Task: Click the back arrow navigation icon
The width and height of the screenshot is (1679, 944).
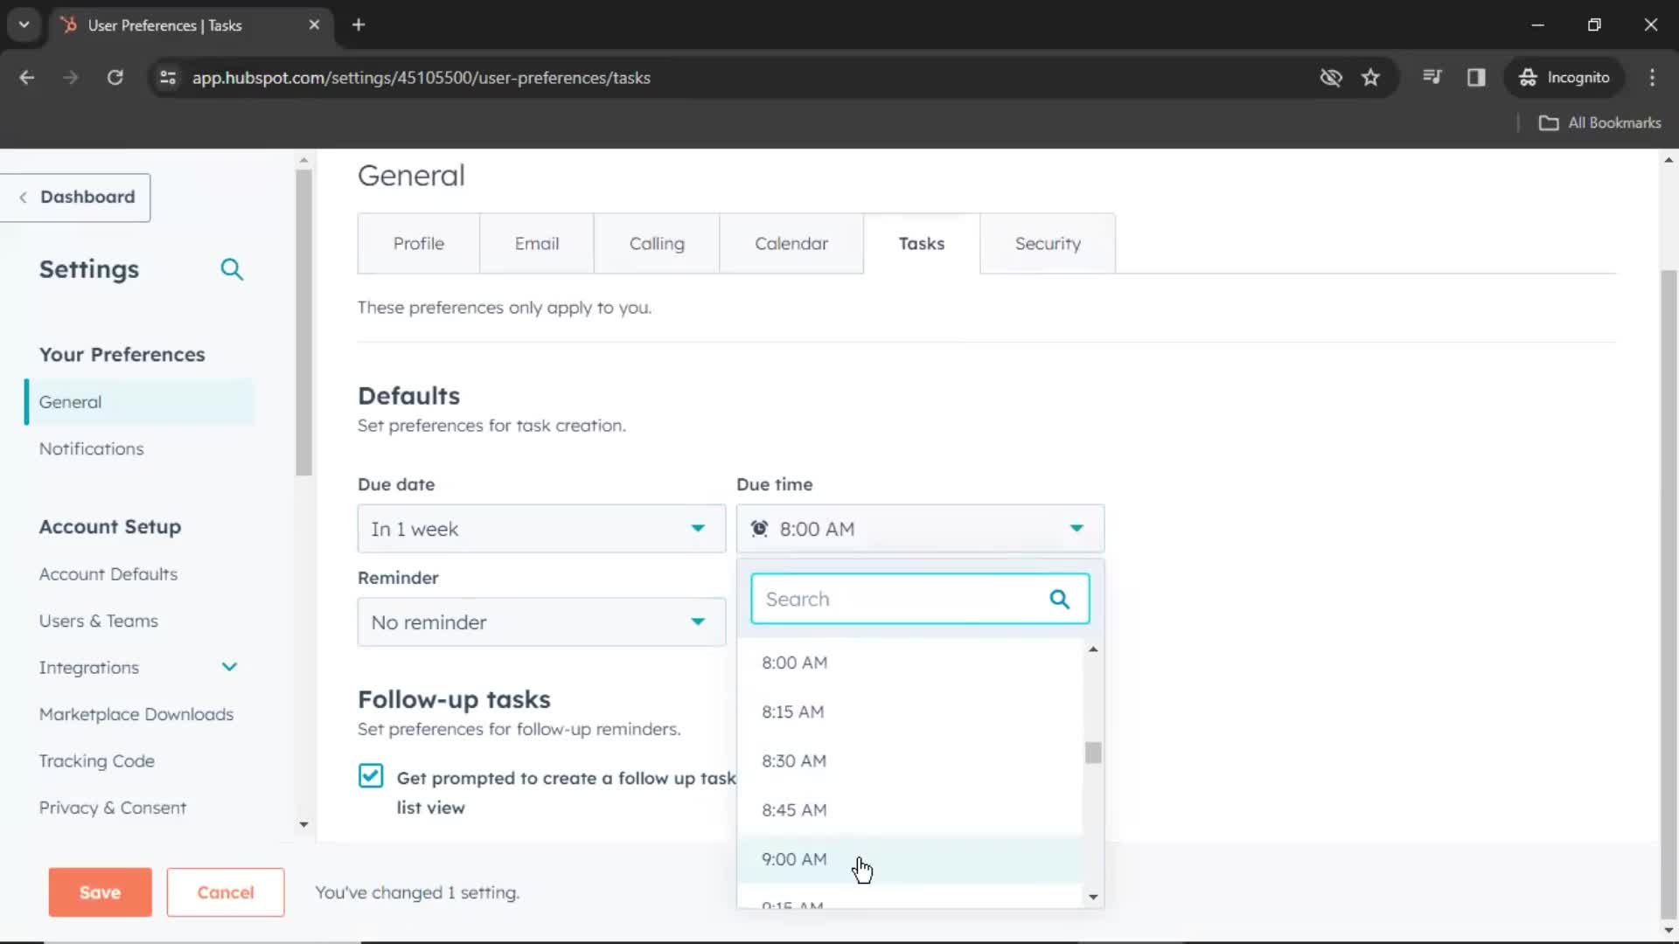Action: pyautogui.click(x=28, y=77)
